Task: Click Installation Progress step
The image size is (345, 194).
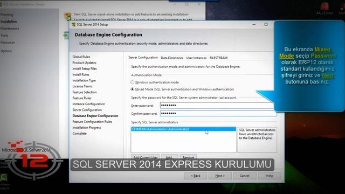Action: coord(87,128)
